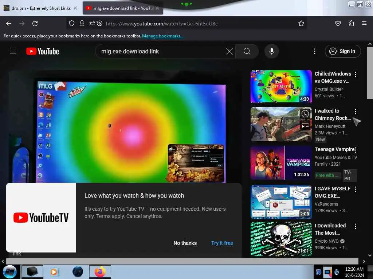Click the vertical scrollbar up arrow

(x=370, y=44)
